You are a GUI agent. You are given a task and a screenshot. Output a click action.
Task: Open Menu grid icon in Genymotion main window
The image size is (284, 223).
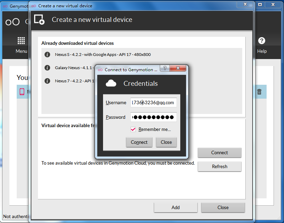[x=21, y=41]
